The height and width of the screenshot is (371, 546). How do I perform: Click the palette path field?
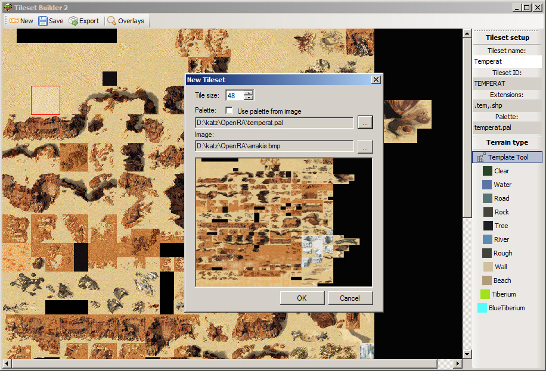tap(274, 123)
